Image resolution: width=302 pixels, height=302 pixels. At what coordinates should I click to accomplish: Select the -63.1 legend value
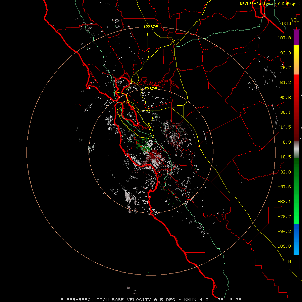point(284,202)
